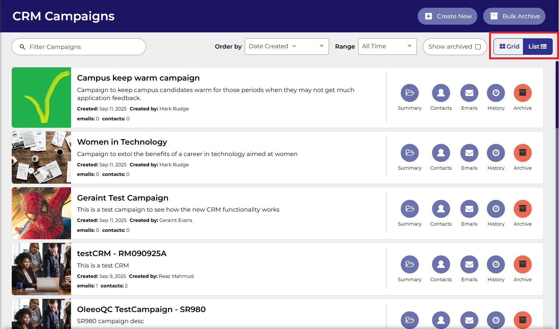Show History icon for OleeoQC TestCampaign - SR980
This screenshot has height=329, width=559.
[496, 320]
